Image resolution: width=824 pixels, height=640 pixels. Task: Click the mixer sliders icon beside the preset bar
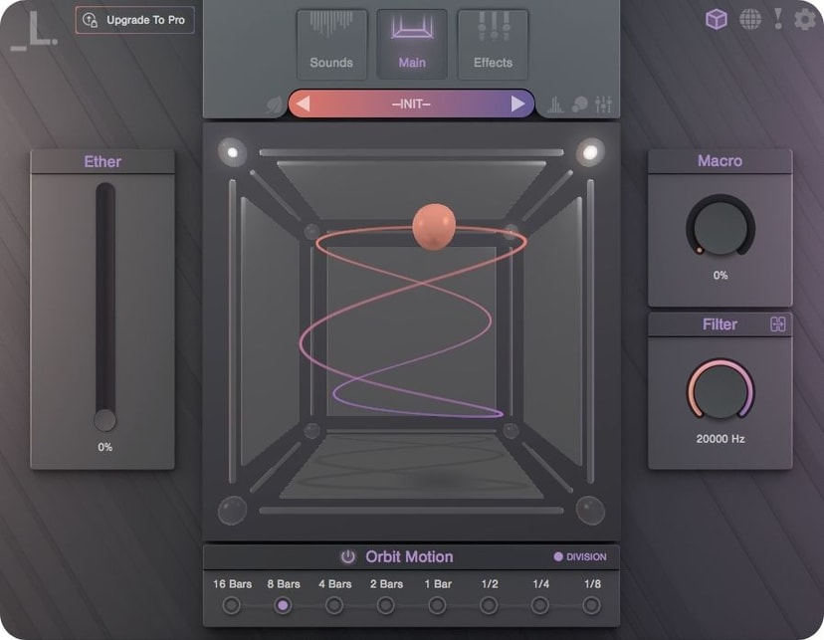[x=603, y=105]
